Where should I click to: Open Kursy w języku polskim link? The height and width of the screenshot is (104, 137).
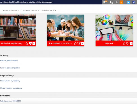coord(9,61)
